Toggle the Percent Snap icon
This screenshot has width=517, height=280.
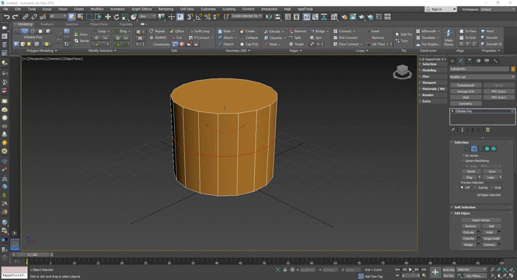tap(208, 17)
